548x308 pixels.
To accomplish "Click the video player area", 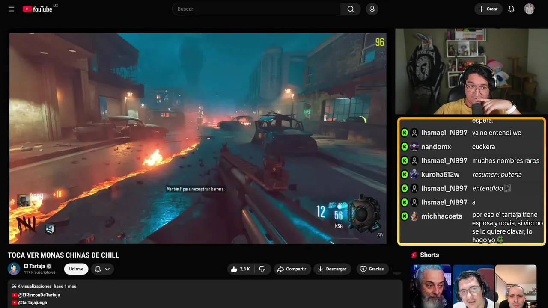I will pos(198,138).
